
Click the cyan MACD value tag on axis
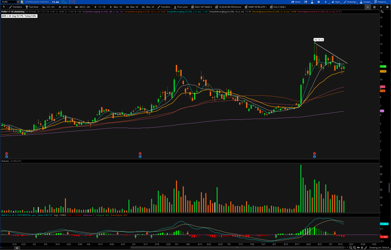384,224
